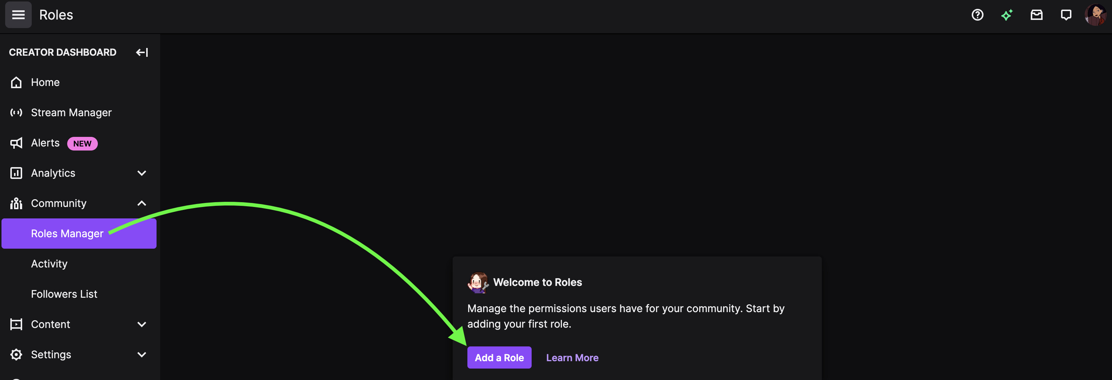
Task: Open the inbox notifications icon
Action: click(1036, 15)
